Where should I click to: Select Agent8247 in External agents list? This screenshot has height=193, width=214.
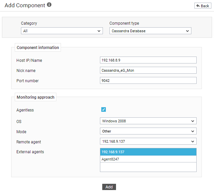(148, 159)
